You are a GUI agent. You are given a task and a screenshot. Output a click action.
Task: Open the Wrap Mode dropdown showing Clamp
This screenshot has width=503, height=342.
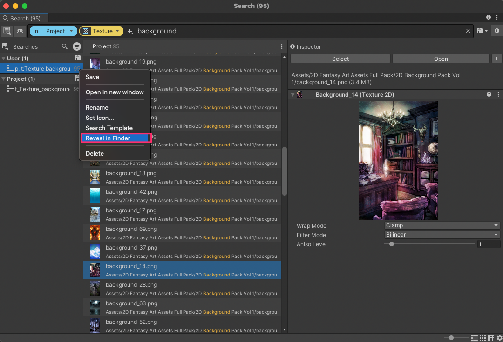click(441, 225)
